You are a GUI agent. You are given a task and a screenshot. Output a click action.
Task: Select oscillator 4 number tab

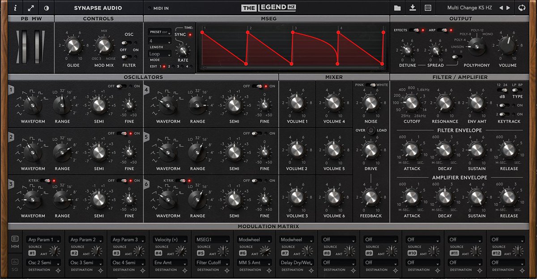pos(147,90)
